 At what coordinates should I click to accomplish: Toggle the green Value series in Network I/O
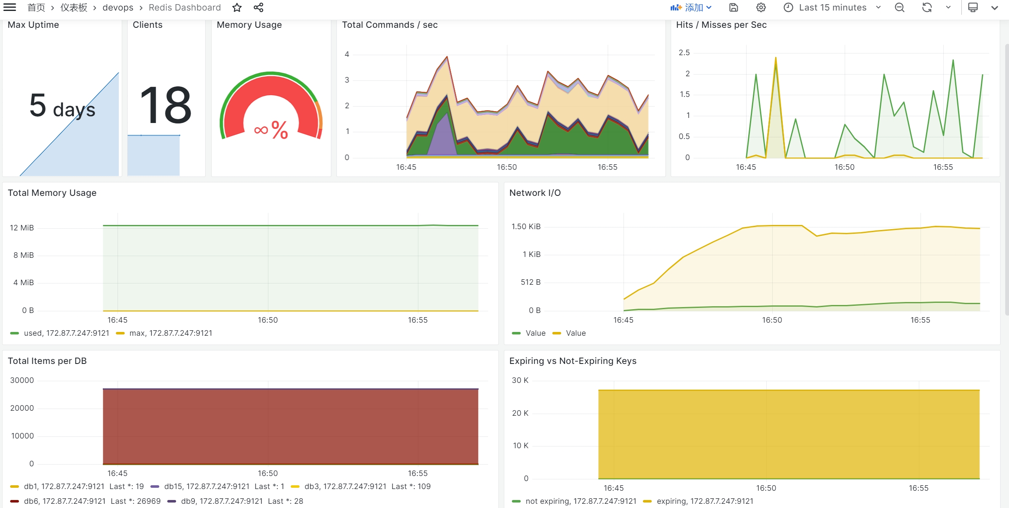[535, 333]
